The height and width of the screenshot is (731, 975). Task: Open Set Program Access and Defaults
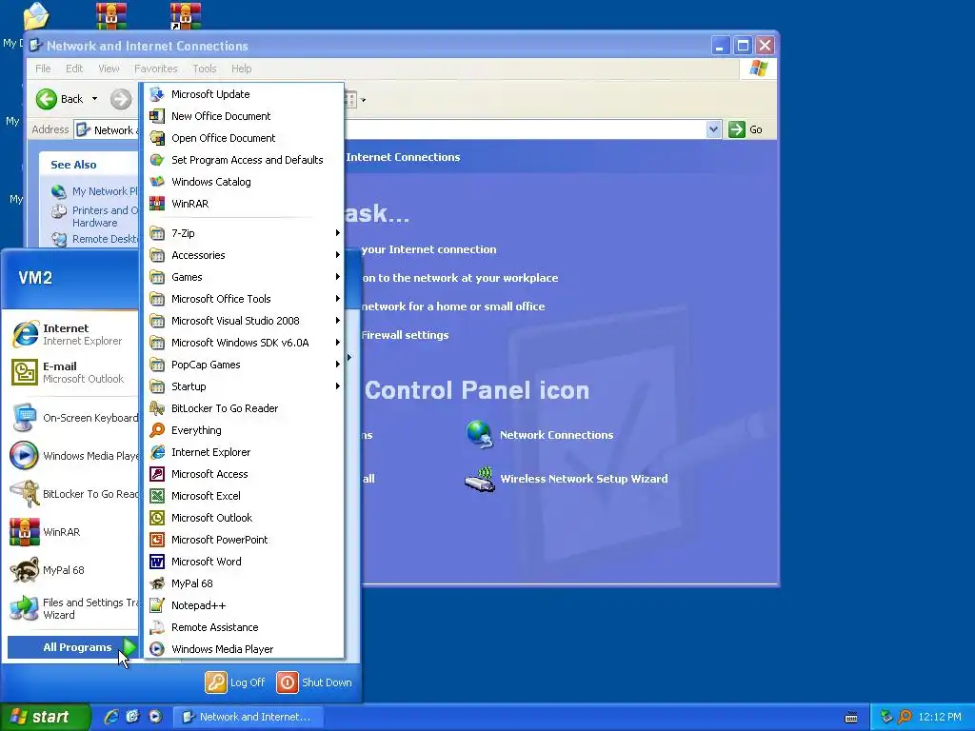245,160
